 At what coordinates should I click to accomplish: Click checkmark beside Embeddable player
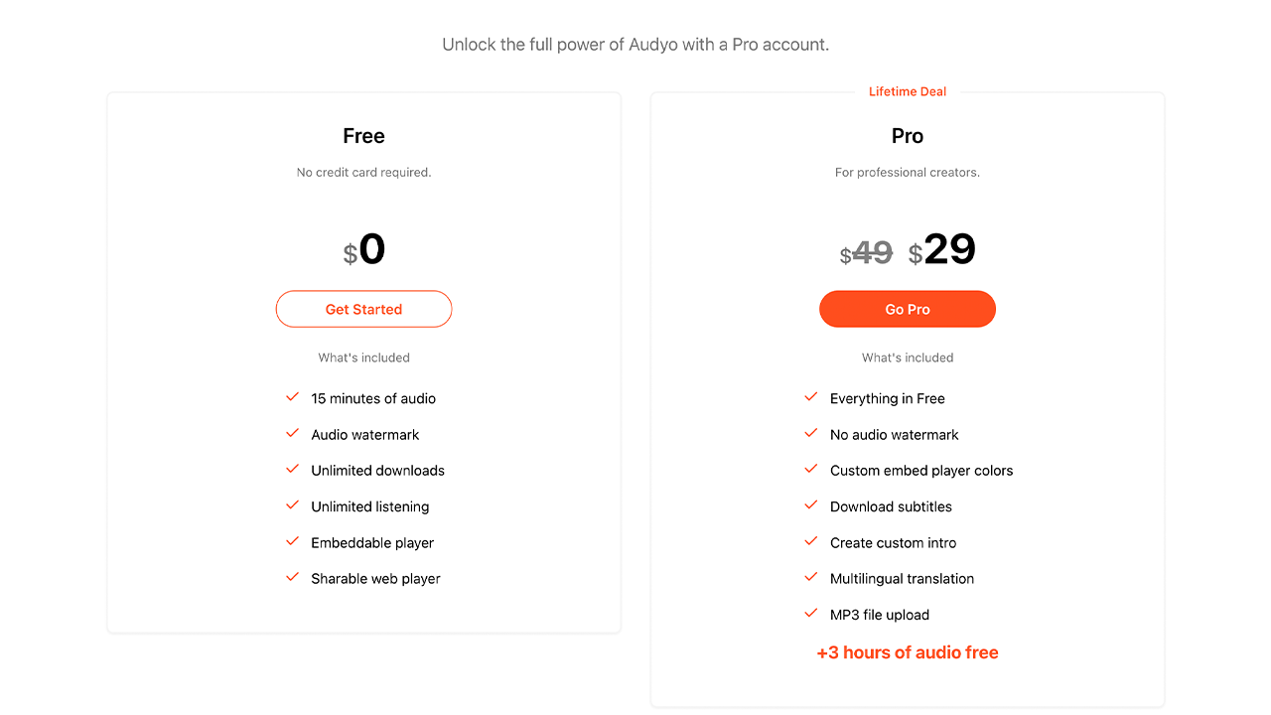pos(292,541)
